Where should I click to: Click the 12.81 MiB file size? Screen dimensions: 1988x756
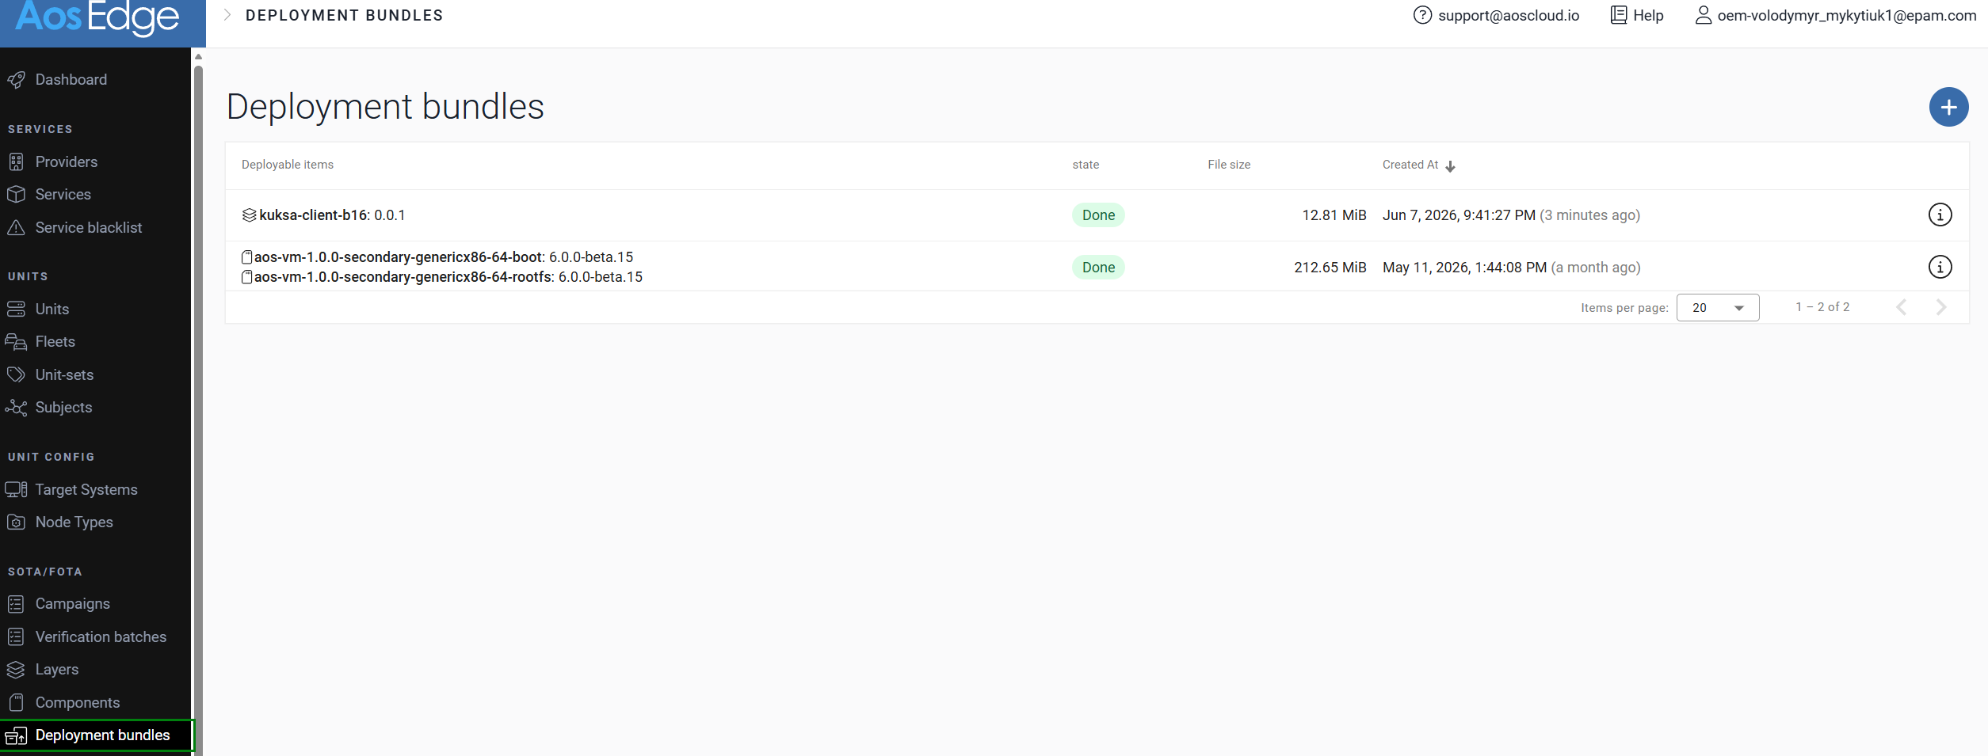click(x=1334, y=215)
